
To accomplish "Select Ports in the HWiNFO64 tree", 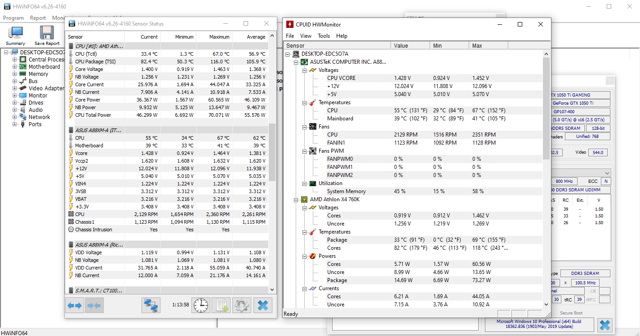I will click(35, 124).
